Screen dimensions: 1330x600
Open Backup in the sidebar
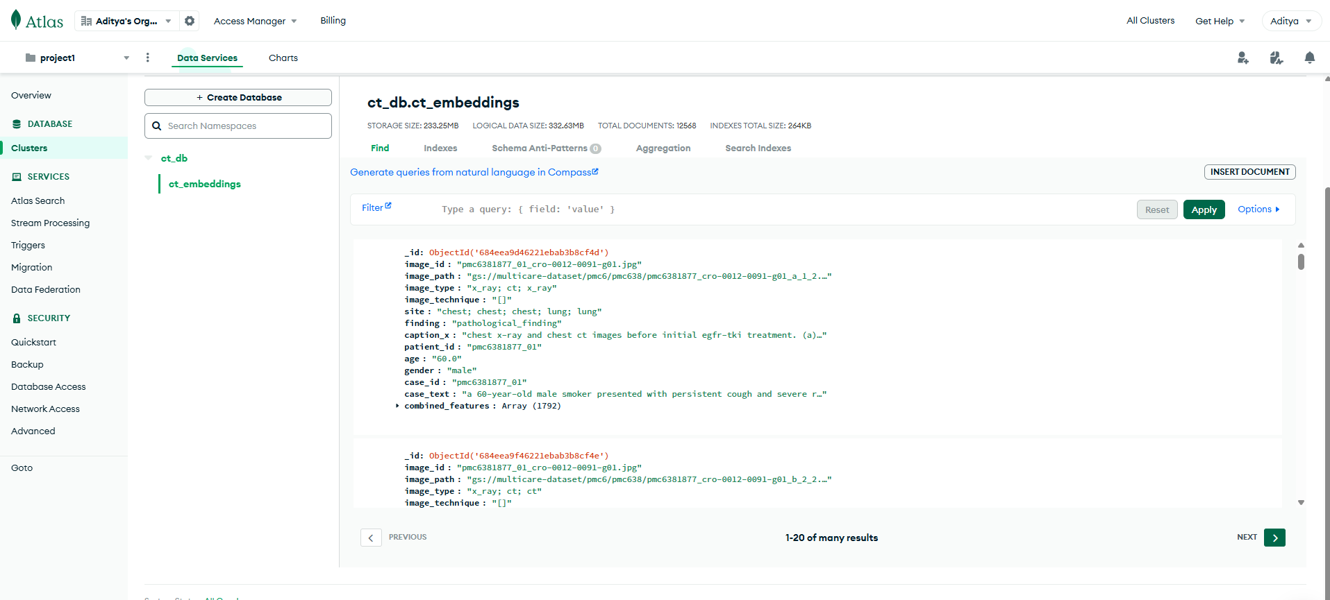pyautogui.click(x=27, y=364)
